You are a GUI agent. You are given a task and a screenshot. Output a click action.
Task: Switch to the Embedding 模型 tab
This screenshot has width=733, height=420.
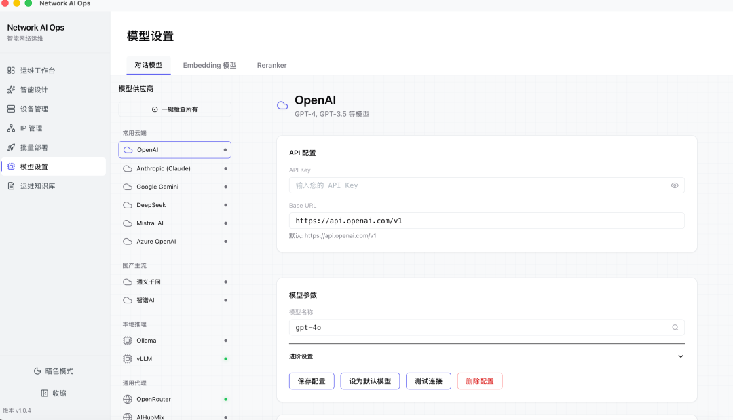(210, 65)
